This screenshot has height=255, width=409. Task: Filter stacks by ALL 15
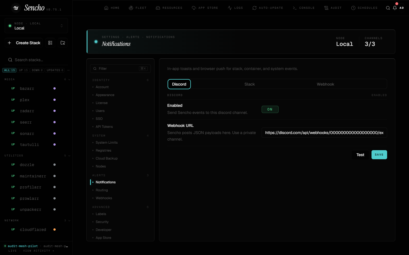coord(9,70)
